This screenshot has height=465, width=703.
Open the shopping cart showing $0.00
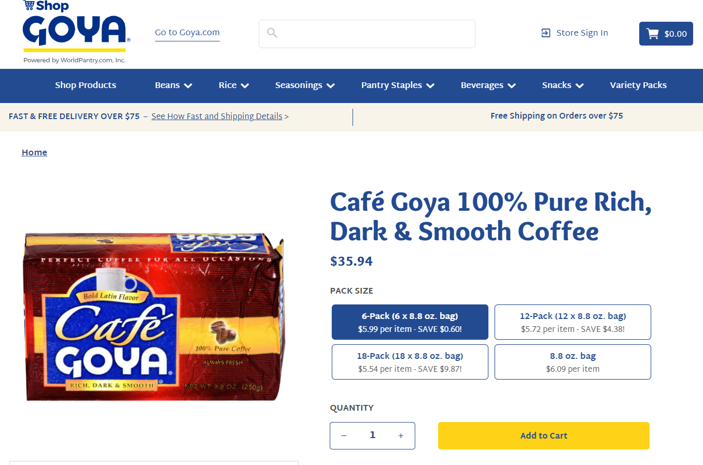pyautogui.click(x=666, y=34)
